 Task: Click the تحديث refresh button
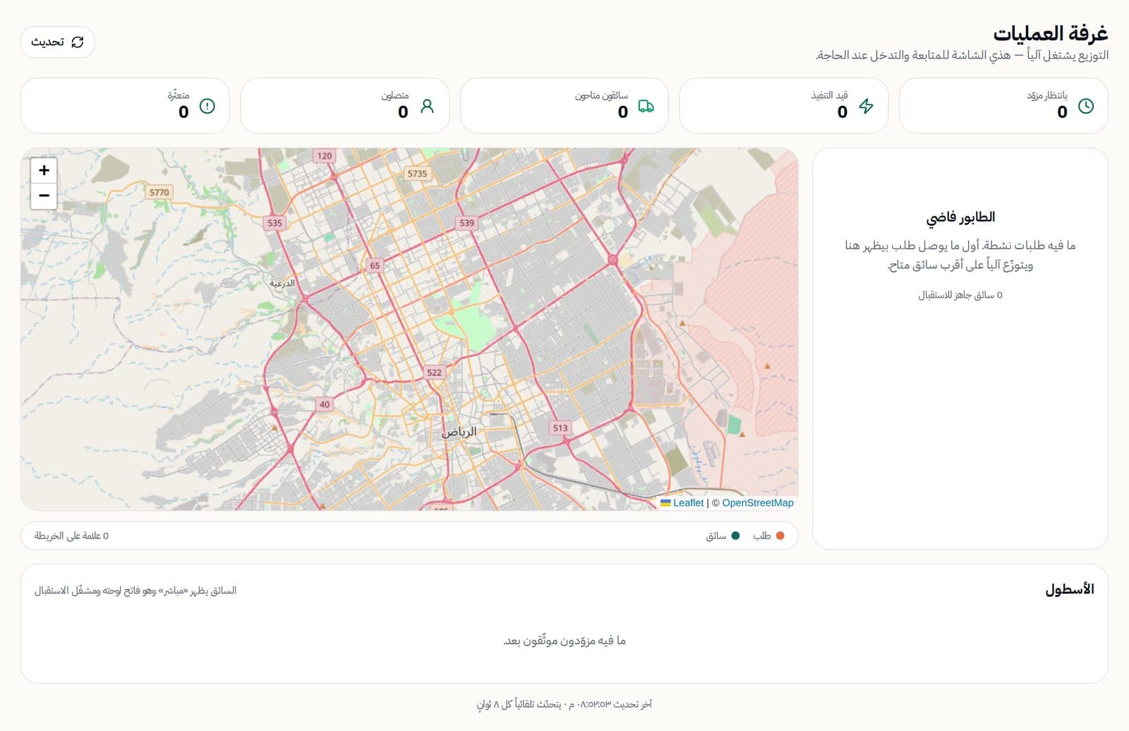point(57,42)
